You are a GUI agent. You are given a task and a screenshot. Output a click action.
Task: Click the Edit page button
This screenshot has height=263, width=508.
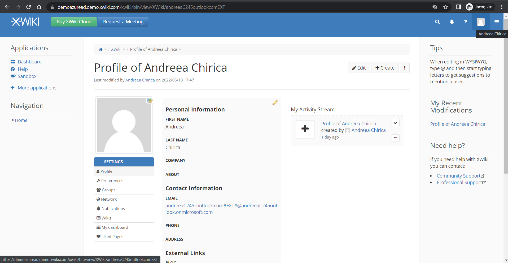(359, 68)
